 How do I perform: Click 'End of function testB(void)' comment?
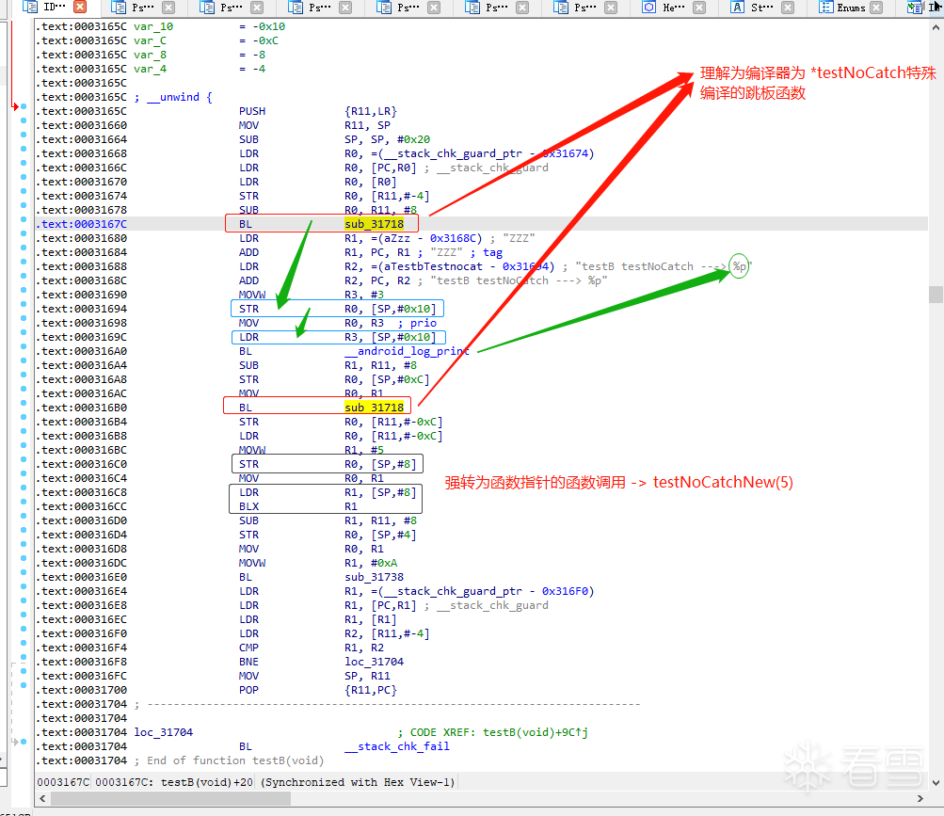[230, 760]
